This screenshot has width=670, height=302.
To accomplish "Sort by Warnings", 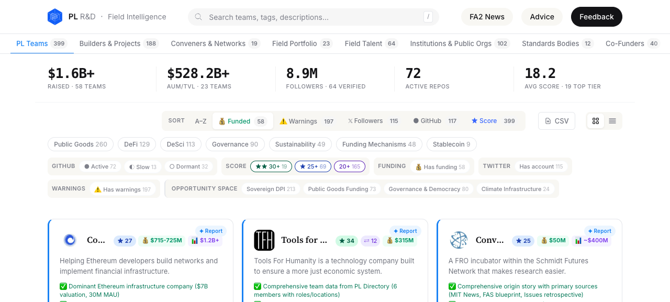I will (307, 121).
